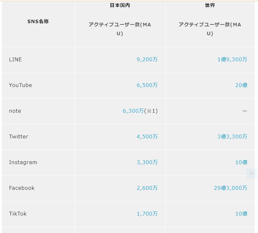Select the note row name cell
Viewport: 258px width, 233px height.
[x=38, y=111]
